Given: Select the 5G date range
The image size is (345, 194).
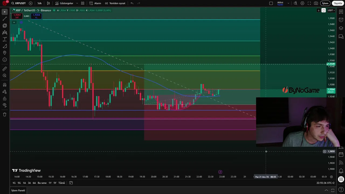Looking at the screenshot, I should [19, 183].
